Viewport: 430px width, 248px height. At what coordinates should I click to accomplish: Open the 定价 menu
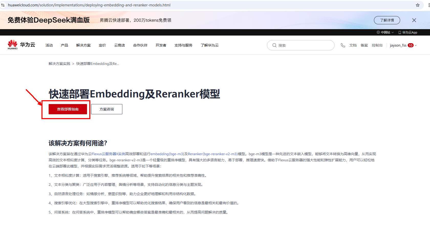[102, 45]
